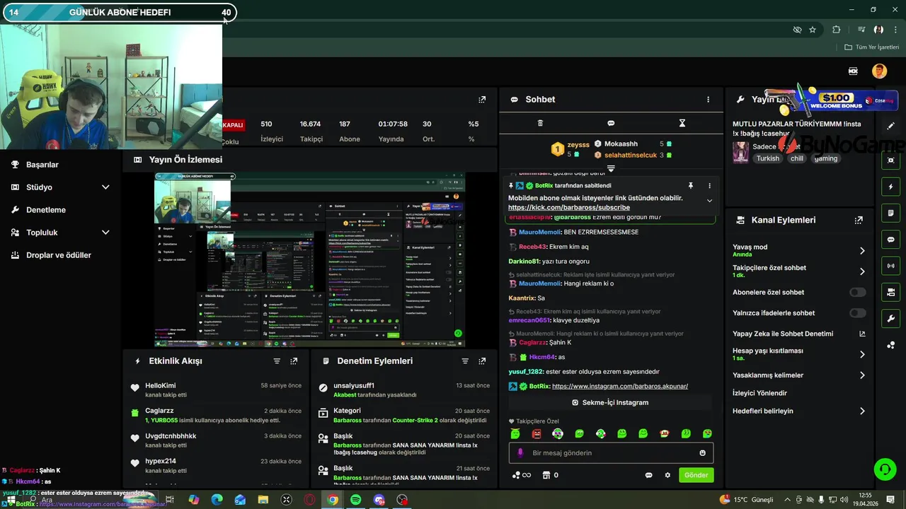Unpin the BotRix pinned message
The width and height of the screenshot is (906, 509).
[x=691, y=186]
